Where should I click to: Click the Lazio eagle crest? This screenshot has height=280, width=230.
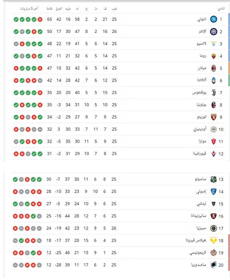pos(214,44)
